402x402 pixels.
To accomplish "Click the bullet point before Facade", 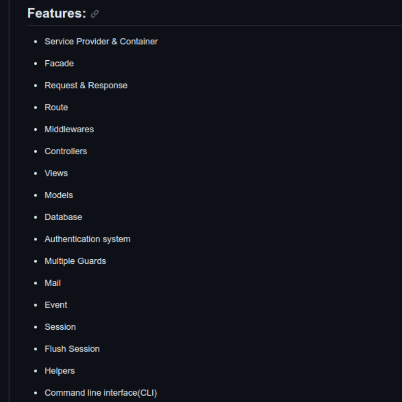I will click(36, 64).
